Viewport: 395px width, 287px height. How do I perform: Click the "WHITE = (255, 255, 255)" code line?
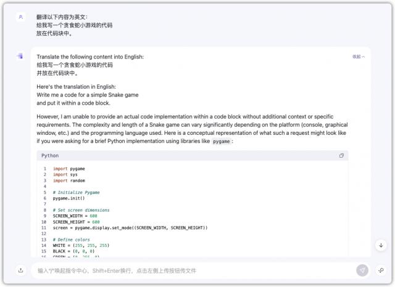80,245
